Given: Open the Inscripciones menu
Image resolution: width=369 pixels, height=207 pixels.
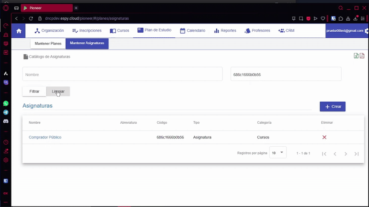Looking at the screenshot, I should click(x=87, y=30).
